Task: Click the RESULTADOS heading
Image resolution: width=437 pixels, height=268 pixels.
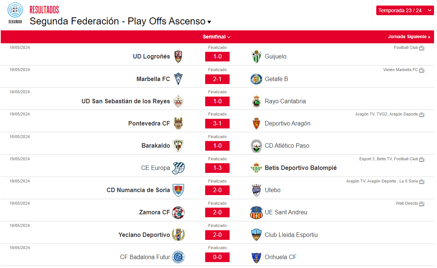Action: (44, 10)
